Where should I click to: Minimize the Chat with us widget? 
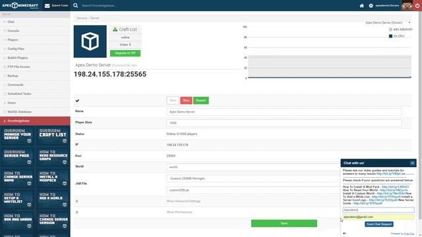(412, 163)
